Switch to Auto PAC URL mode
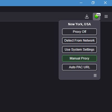 coord(80,67)
